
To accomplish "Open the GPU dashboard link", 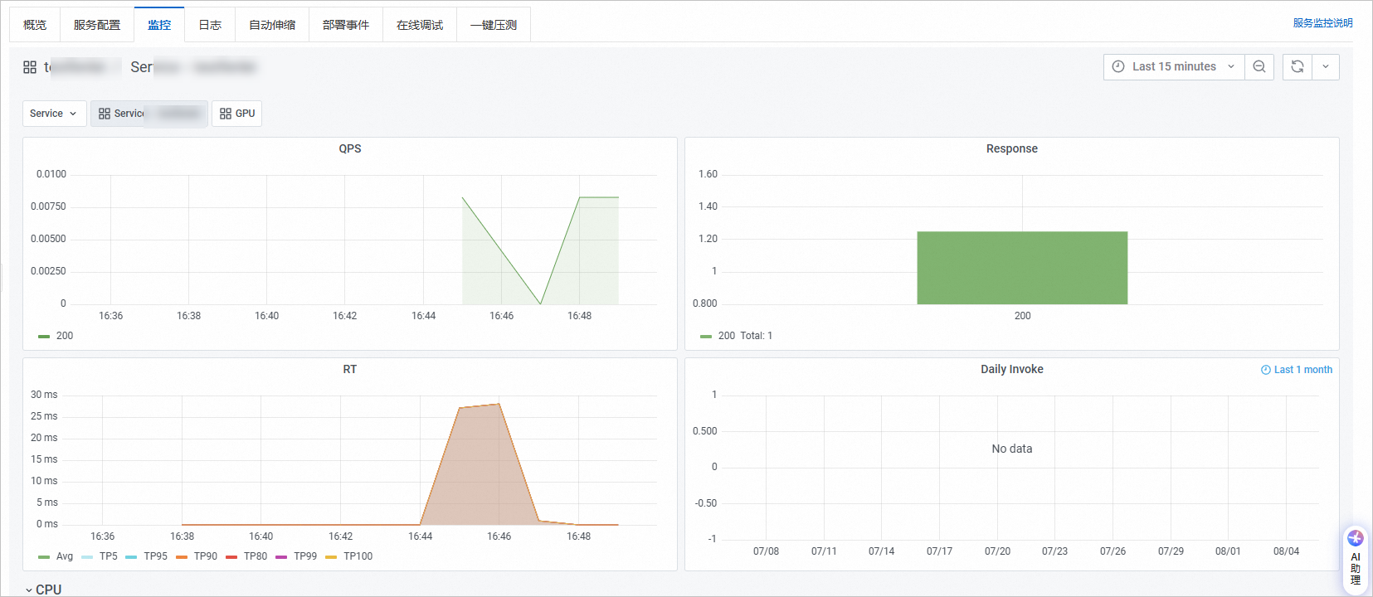I will pyautogui.click(x=237, y=114).
